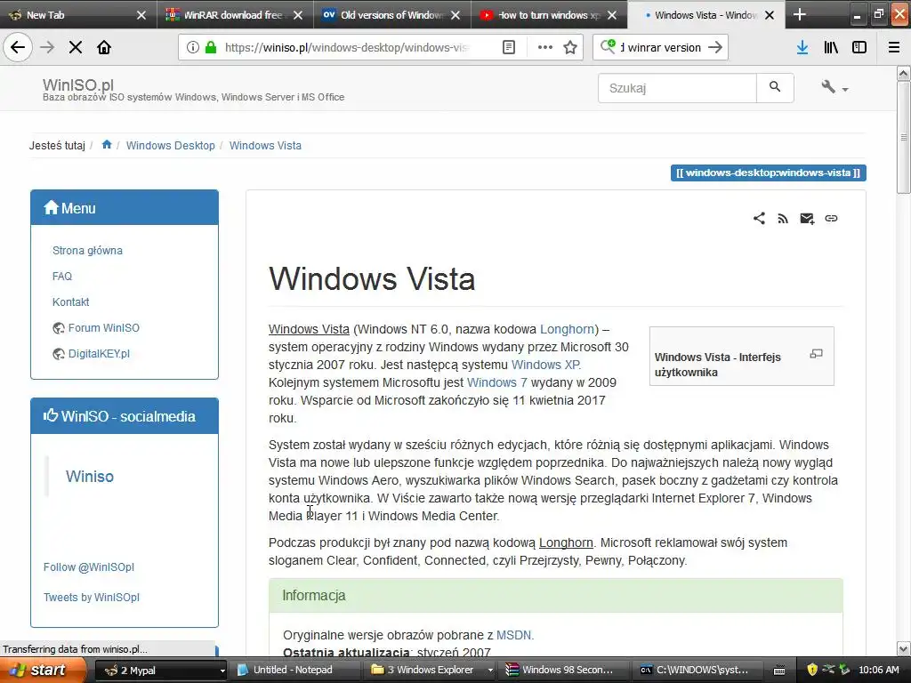Click the page scrollbar up arrow
This screenshot has height=683, width=911.
(x=903, y=73)
